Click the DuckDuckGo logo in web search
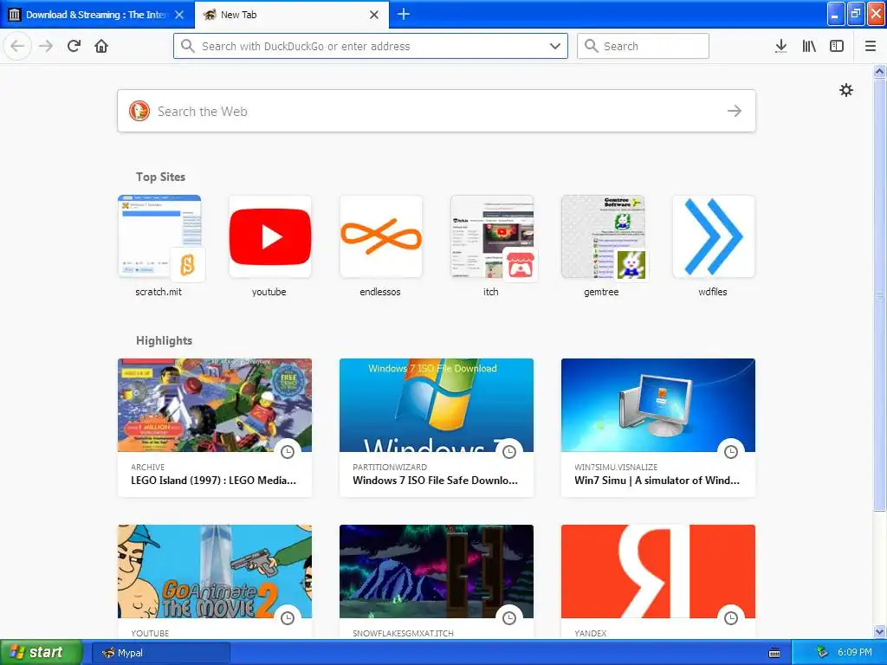The height and width of the screenshot is (665, 887). (139, 111)
